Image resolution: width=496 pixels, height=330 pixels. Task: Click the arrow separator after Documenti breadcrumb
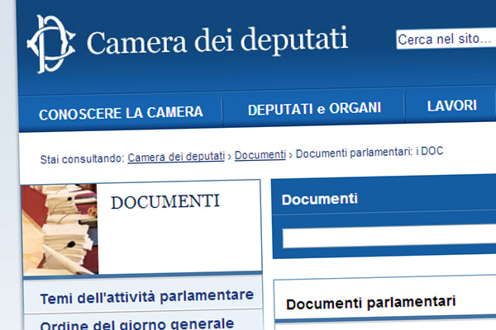(x=291, y=154)
